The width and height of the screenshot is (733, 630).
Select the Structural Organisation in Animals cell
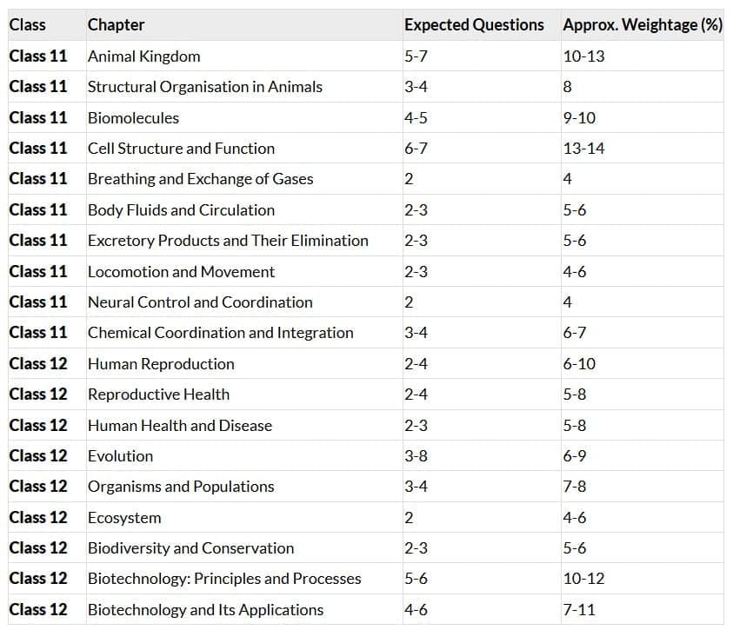[204, 87]
